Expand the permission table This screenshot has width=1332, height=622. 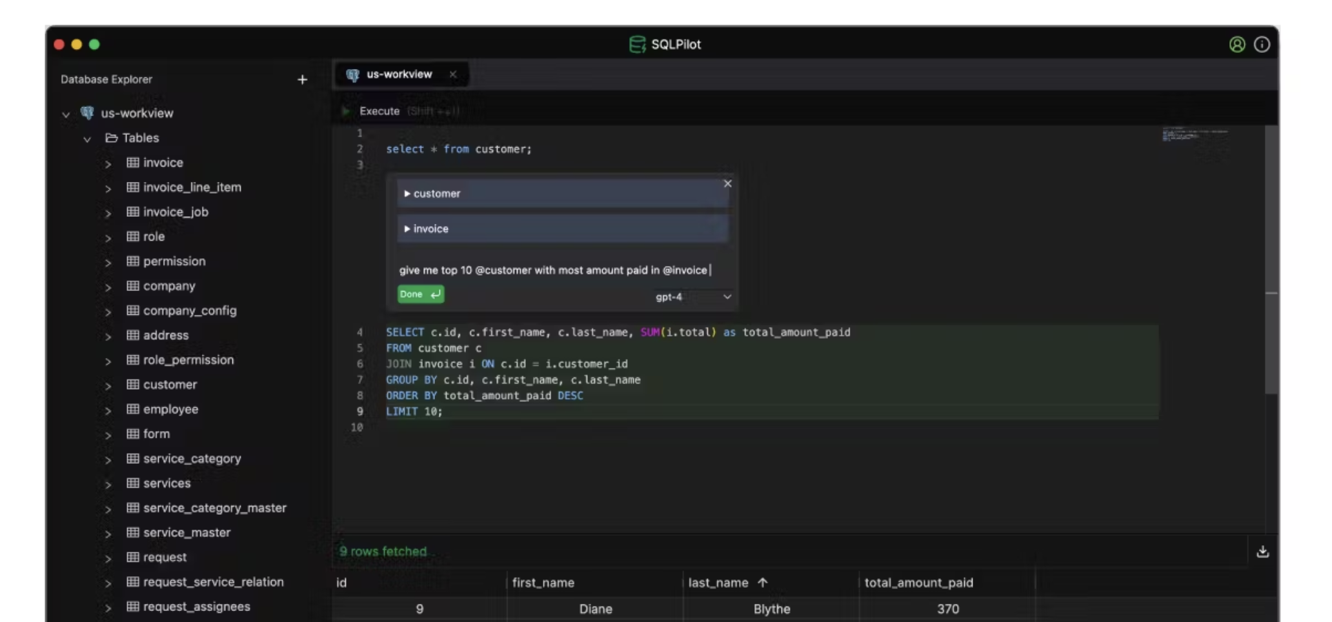tap(108, 263)
